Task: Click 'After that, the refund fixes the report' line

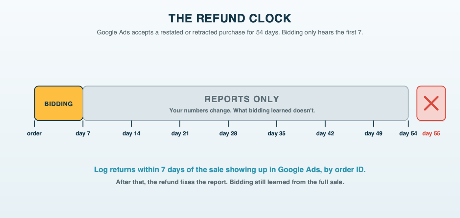Action: 230,182
